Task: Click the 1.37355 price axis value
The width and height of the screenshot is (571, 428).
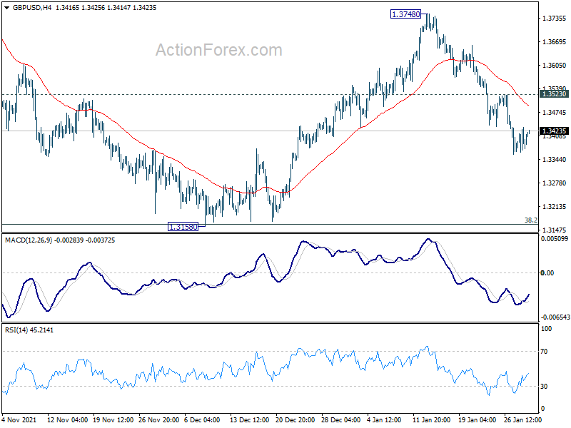Action: 555,19
